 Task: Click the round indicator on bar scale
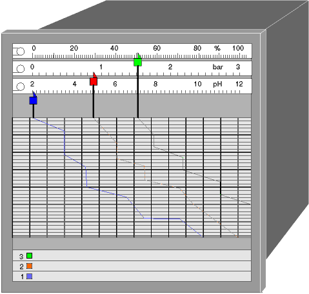click(21, 69)
